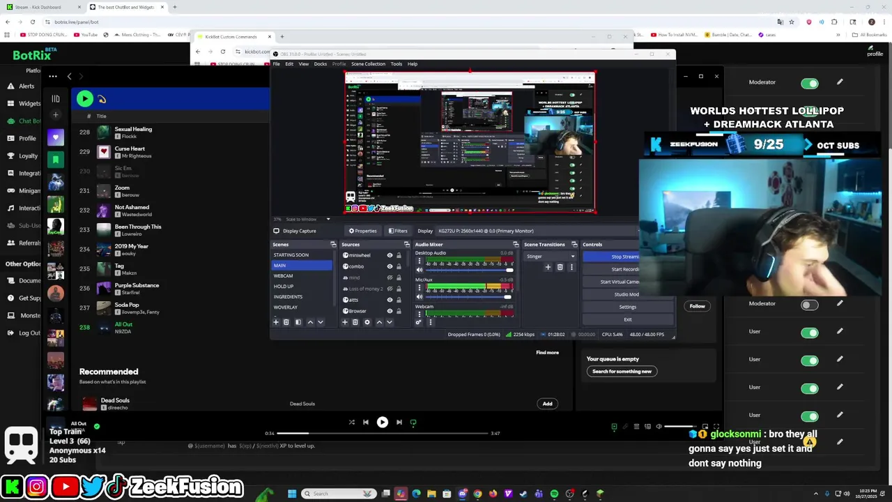The height and width of the screenshot is (502, 892).
Task: Click Add next to Dead Souls recommendation
Action: click(548, 404)
